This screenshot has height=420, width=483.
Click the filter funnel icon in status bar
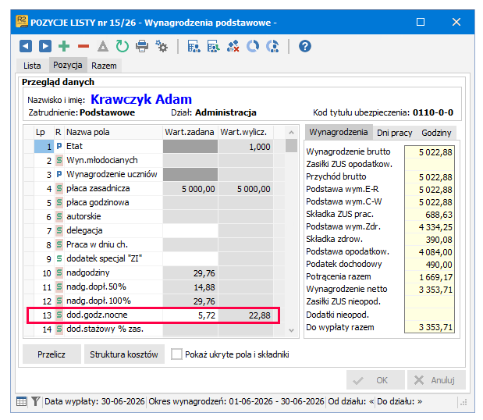[x=36, y=401]
